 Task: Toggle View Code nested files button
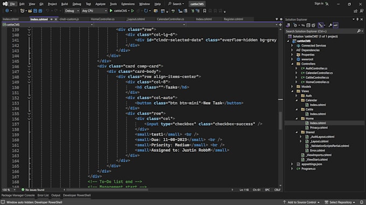(321, 25)
